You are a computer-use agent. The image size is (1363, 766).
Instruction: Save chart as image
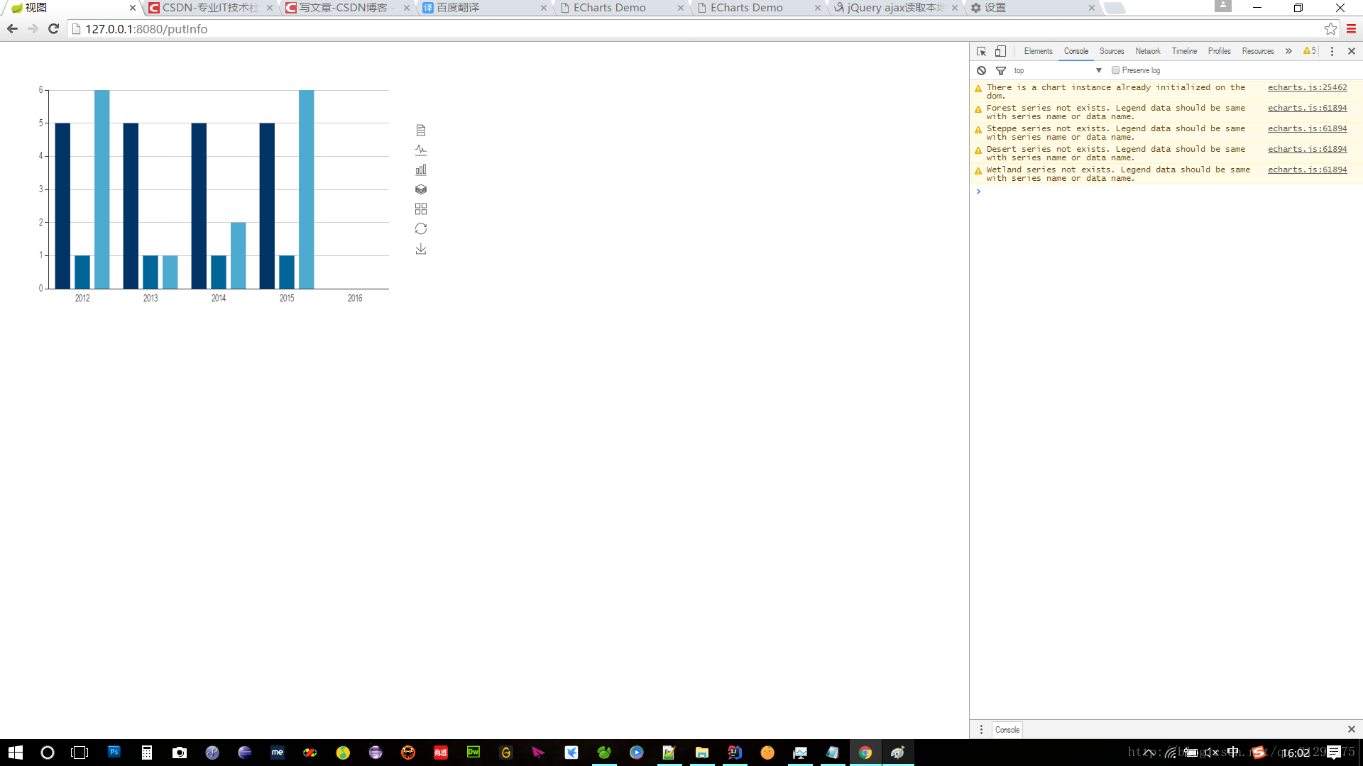point(421,249)
